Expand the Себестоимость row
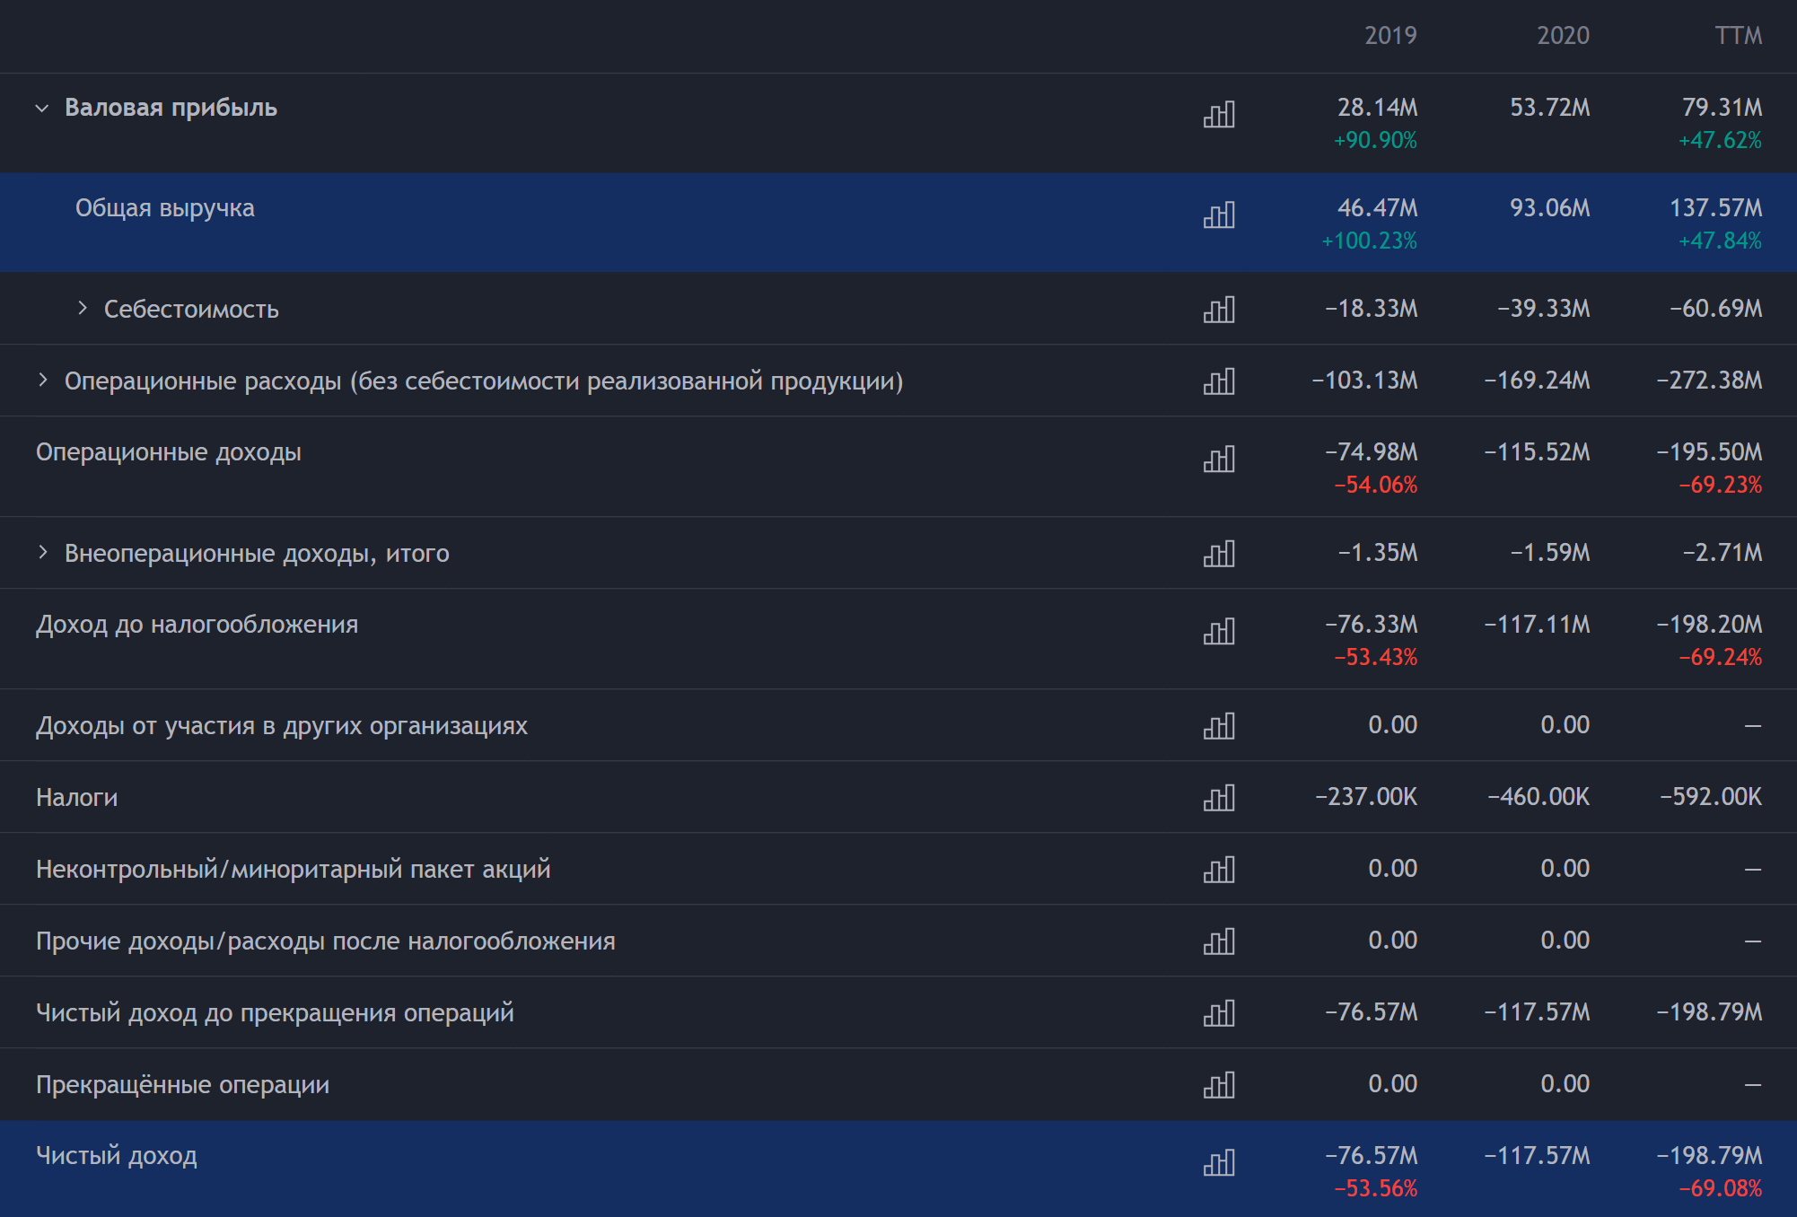The image size is (1797, 1217). 83,309
